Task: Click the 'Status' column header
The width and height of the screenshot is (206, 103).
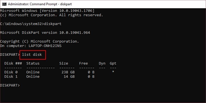Action: [x=33, y=63]
